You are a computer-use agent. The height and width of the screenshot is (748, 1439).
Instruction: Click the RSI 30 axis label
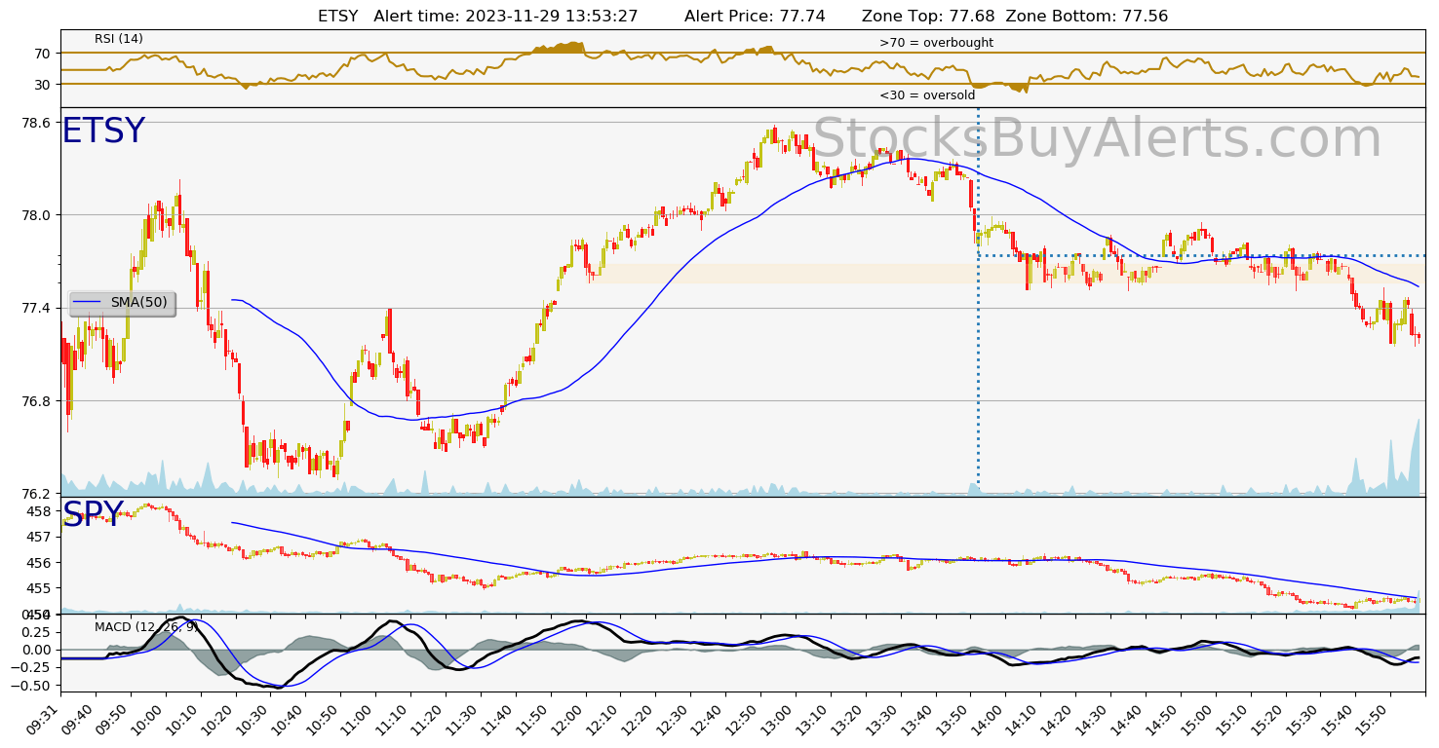(x=43, y=85)
